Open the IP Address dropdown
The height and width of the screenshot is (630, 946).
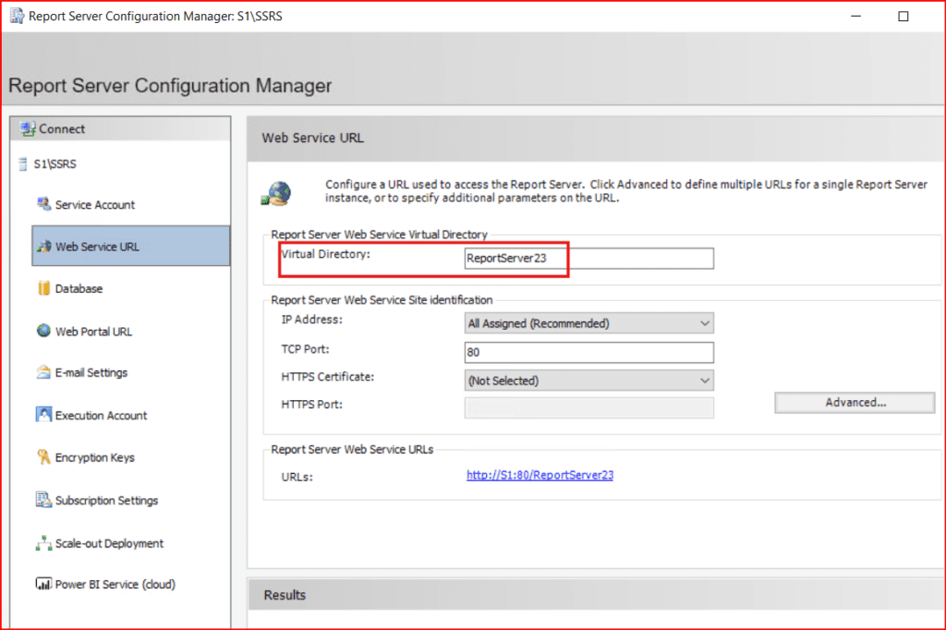tap(588, 323)
